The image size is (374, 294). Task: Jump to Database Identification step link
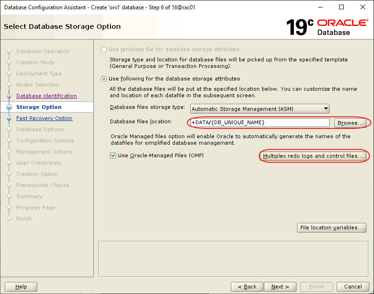pyautogui.click(x=47, y=96)
